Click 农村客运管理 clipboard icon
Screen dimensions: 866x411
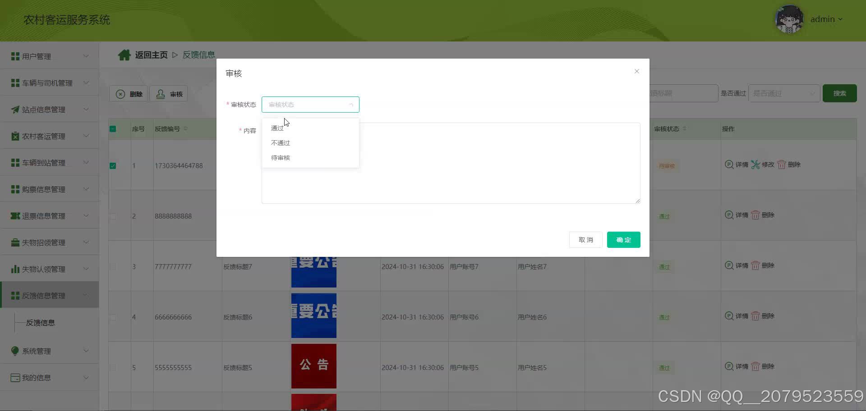15,136
